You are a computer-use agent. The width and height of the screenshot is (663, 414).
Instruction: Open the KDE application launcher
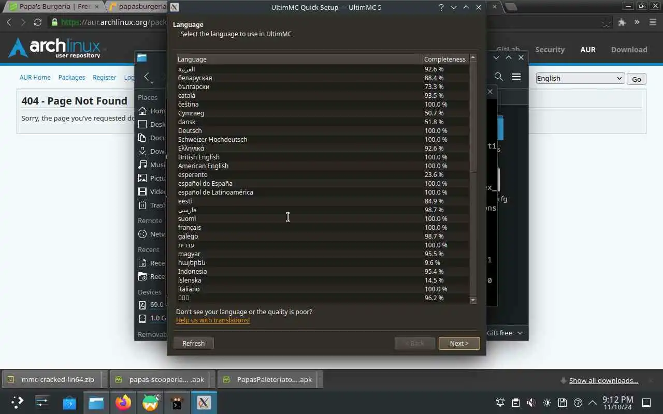point(17,402)
